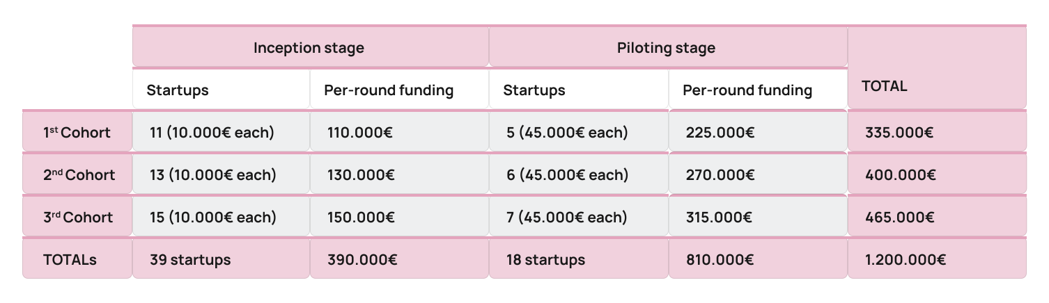Select the TOTAL column header
This screenshot has width=1049, height=303.
937,68
